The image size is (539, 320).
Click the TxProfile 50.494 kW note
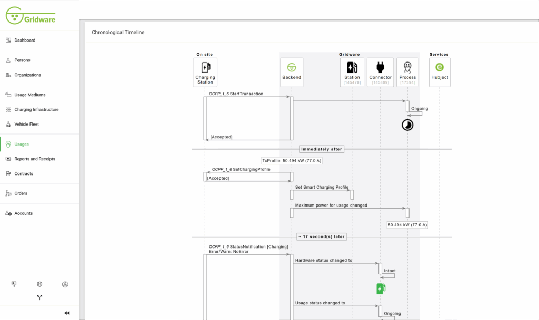[x=292, y=160]
